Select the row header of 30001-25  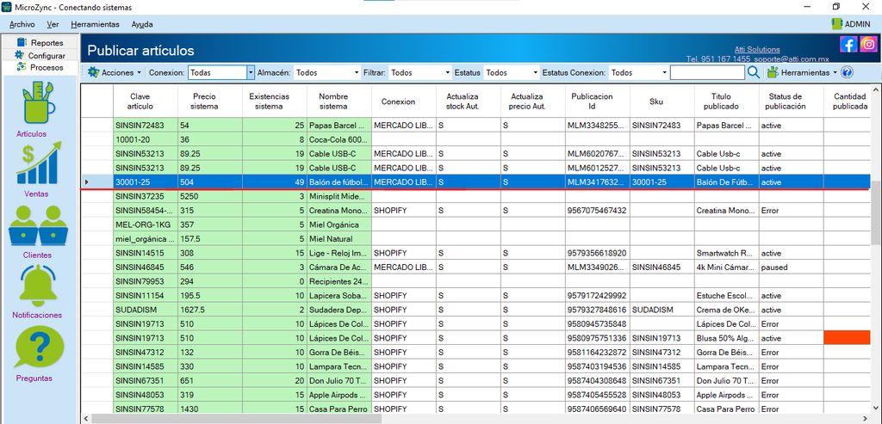(x=97, y=182)
